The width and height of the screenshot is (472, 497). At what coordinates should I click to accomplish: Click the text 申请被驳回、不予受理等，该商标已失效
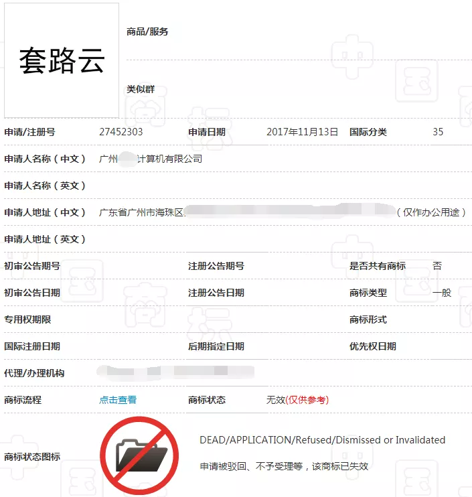tap(284, 466)
